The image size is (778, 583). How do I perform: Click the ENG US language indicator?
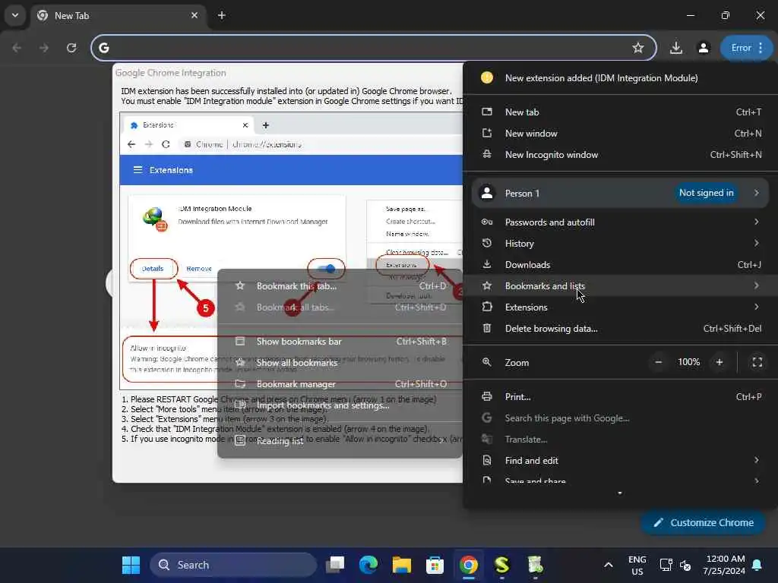click(x=637, y=565)
